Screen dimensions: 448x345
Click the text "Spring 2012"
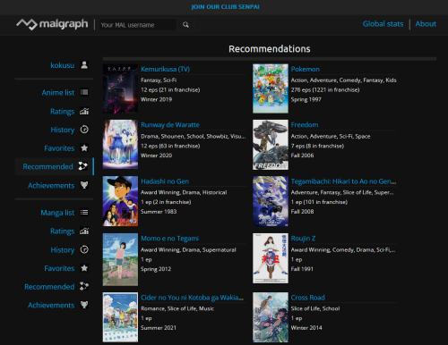(156, 269)
